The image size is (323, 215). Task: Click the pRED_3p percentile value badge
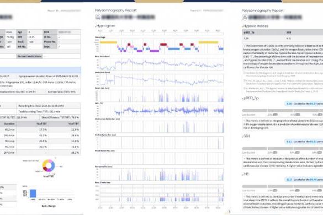[x=304, y=104]
